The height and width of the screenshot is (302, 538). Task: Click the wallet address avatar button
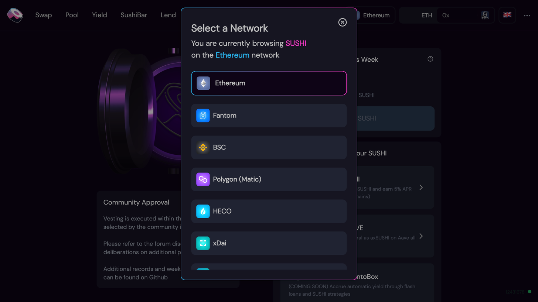485,15
